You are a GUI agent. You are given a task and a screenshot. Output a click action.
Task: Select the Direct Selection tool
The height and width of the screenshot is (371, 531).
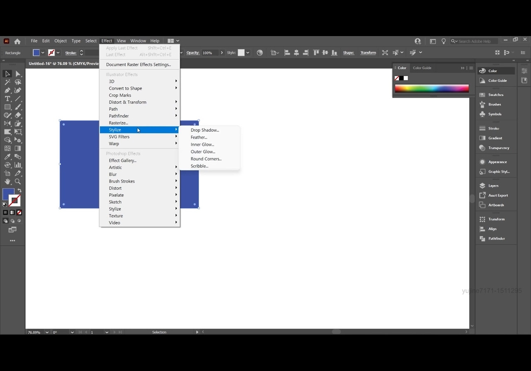[18, 74]
